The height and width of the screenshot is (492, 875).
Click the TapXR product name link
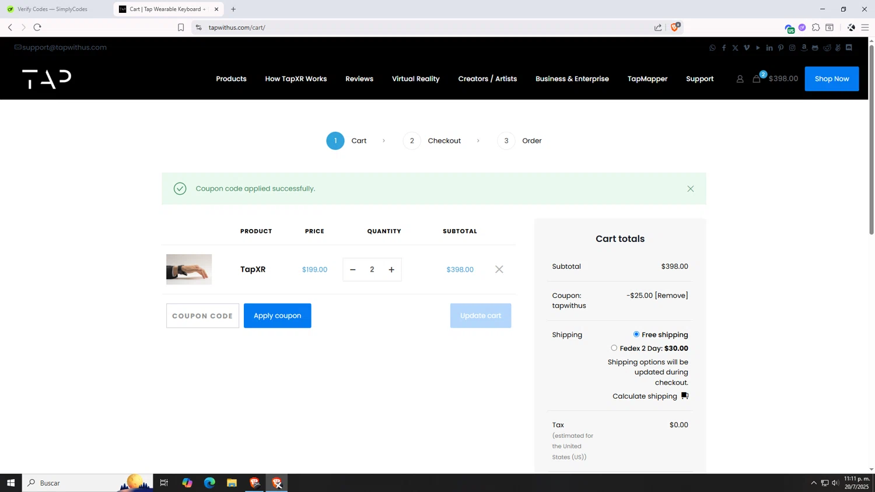(x=253, y=269)
